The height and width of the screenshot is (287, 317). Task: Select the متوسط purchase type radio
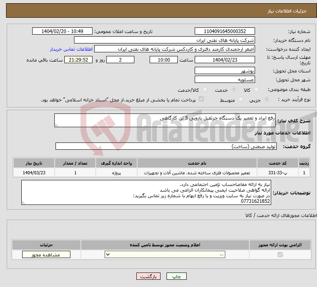(x=241, y=99)
